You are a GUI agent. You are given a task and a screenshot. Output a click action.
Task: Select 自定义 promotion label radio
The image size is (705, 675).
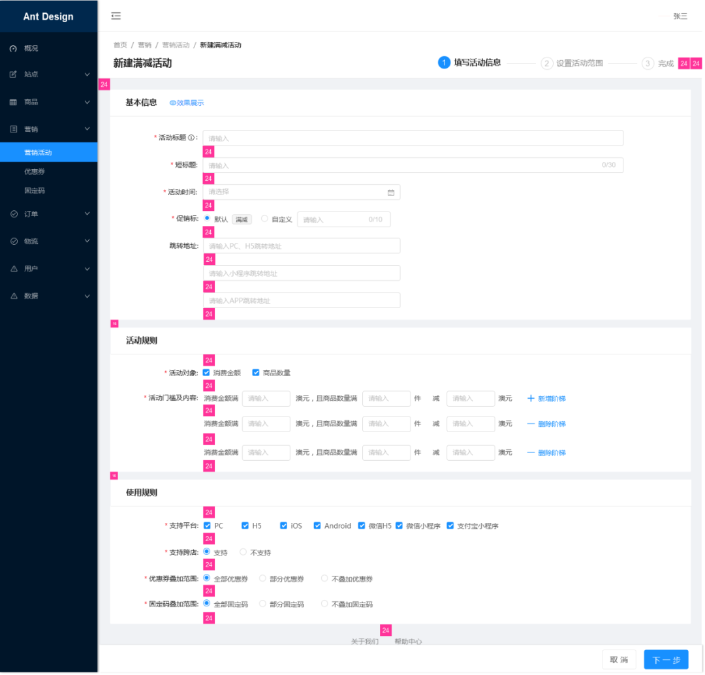[x=264, y=219]
